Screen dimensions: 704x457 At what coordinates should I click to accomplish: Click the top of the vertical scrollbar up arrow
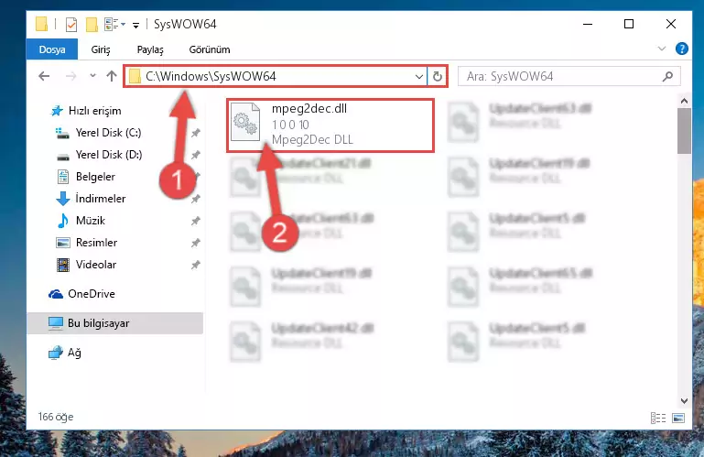tap(684, 101)
